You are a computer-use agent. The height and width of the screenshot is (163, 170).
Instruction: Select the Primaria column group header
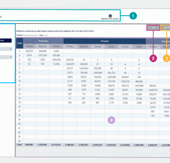(105, 41)
